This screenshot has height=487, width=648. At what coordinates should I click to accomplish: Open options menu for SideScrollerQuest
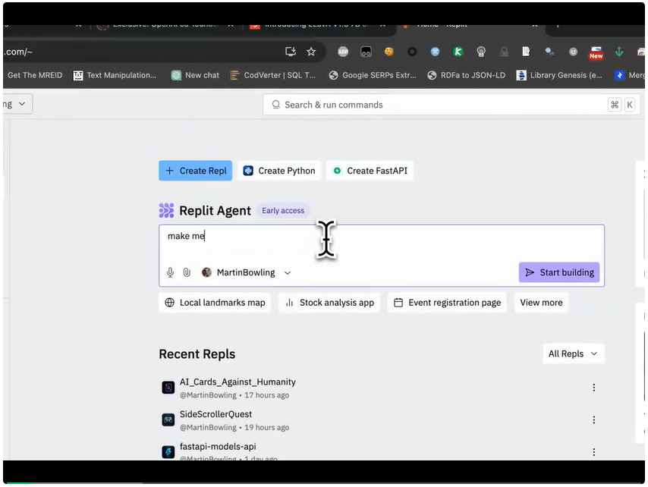[x=594, y=419]
